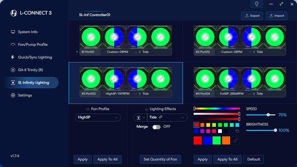Select SL Infinity Lighting menu item

click(x=31, y=83)
